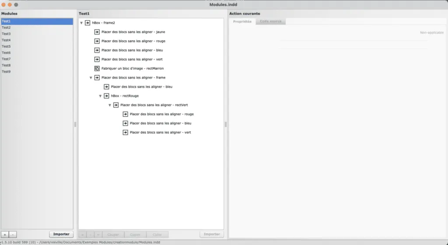
Task: Click the Couper button in actions toolbar
Action: tap(113, 235)
